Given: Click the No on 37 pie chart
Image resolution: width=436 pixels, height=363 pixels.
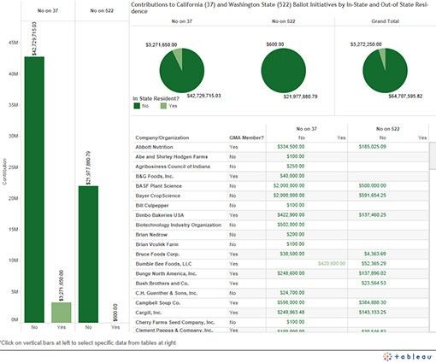Looking at the screenshot, I should click(x=182, y=71).
